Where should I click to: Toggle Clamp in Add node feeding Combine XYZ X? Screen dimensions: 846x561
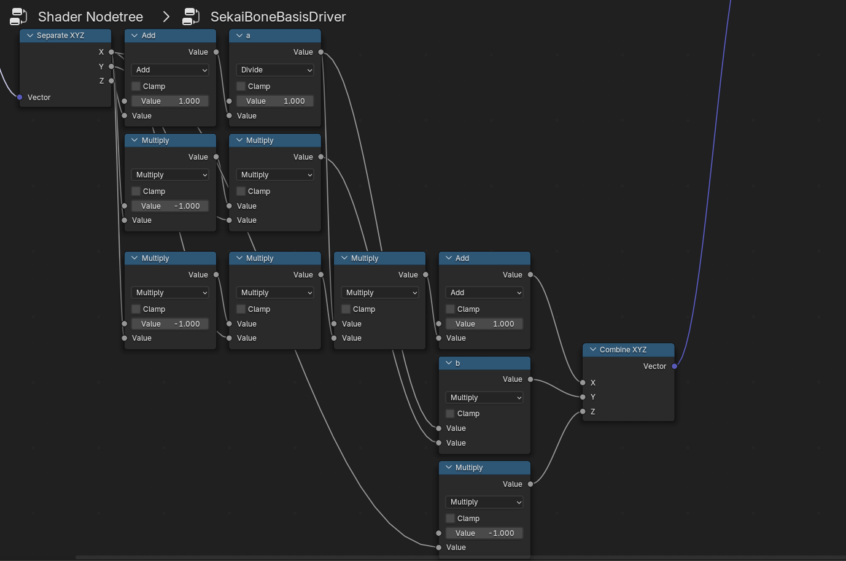pyautogui.click(x=450, y=309)
